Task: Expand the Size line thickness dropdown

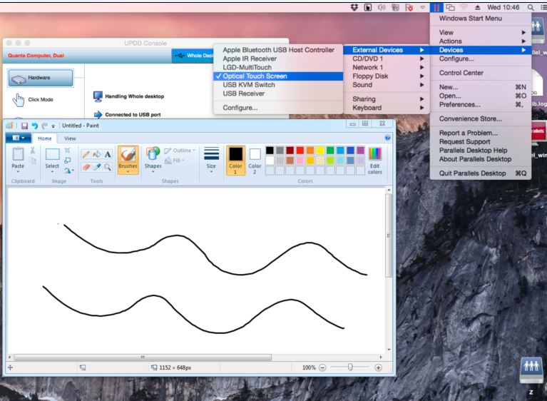Action: (211, 161)
